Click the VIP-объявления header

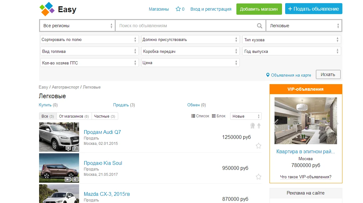tap(305, 89)
